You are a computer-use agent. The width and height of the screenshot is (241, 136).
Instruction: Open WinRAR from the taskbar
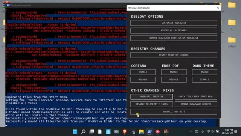166,131
